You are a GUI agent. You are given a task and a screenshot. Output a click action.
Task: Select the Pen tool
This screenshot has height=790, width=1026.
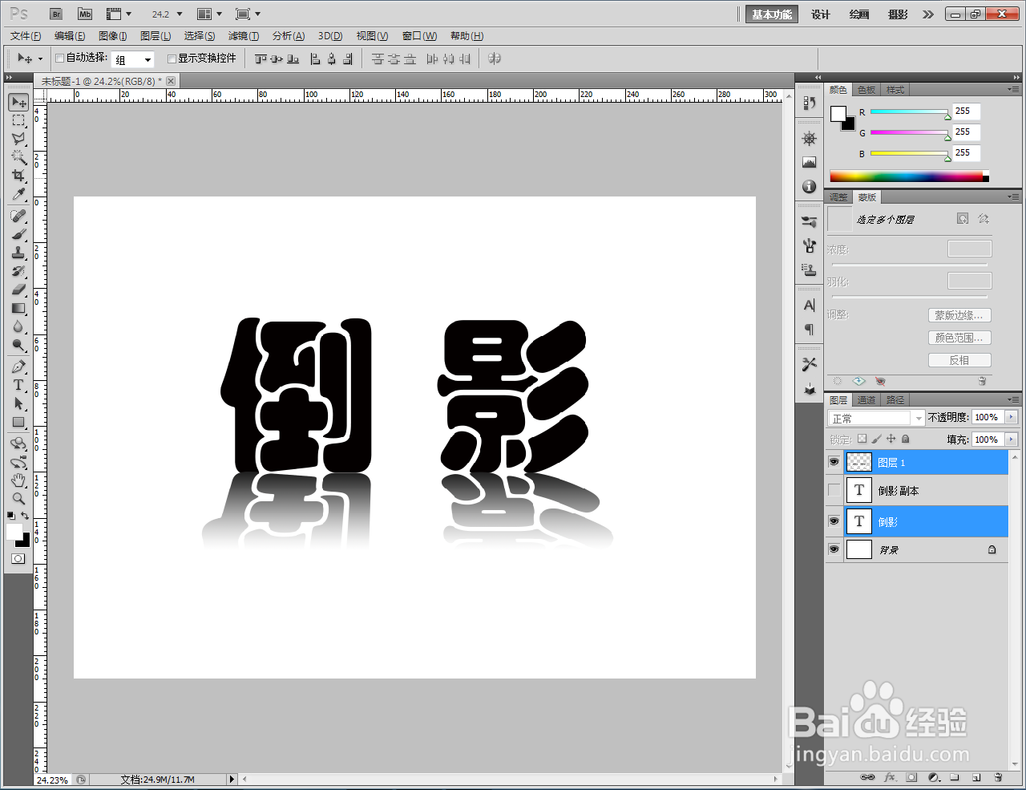[18, 367]
